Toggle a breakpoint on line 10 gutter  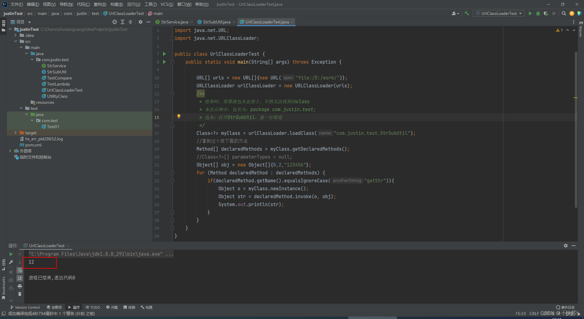click(x=164, y=78)
